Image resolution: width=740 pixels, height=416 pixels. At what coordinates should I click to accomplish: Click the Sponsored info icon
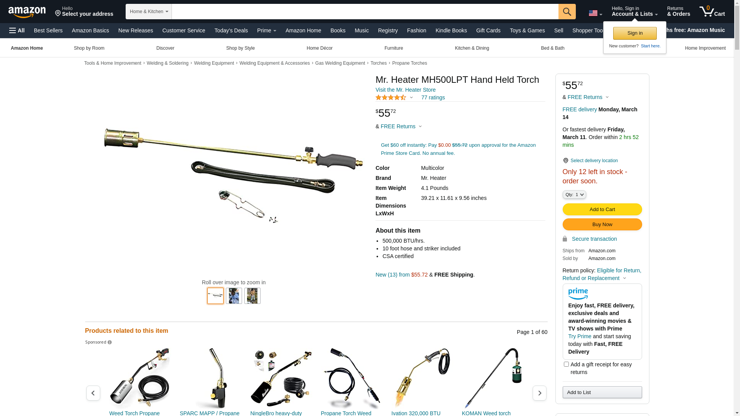pos(110,342)
